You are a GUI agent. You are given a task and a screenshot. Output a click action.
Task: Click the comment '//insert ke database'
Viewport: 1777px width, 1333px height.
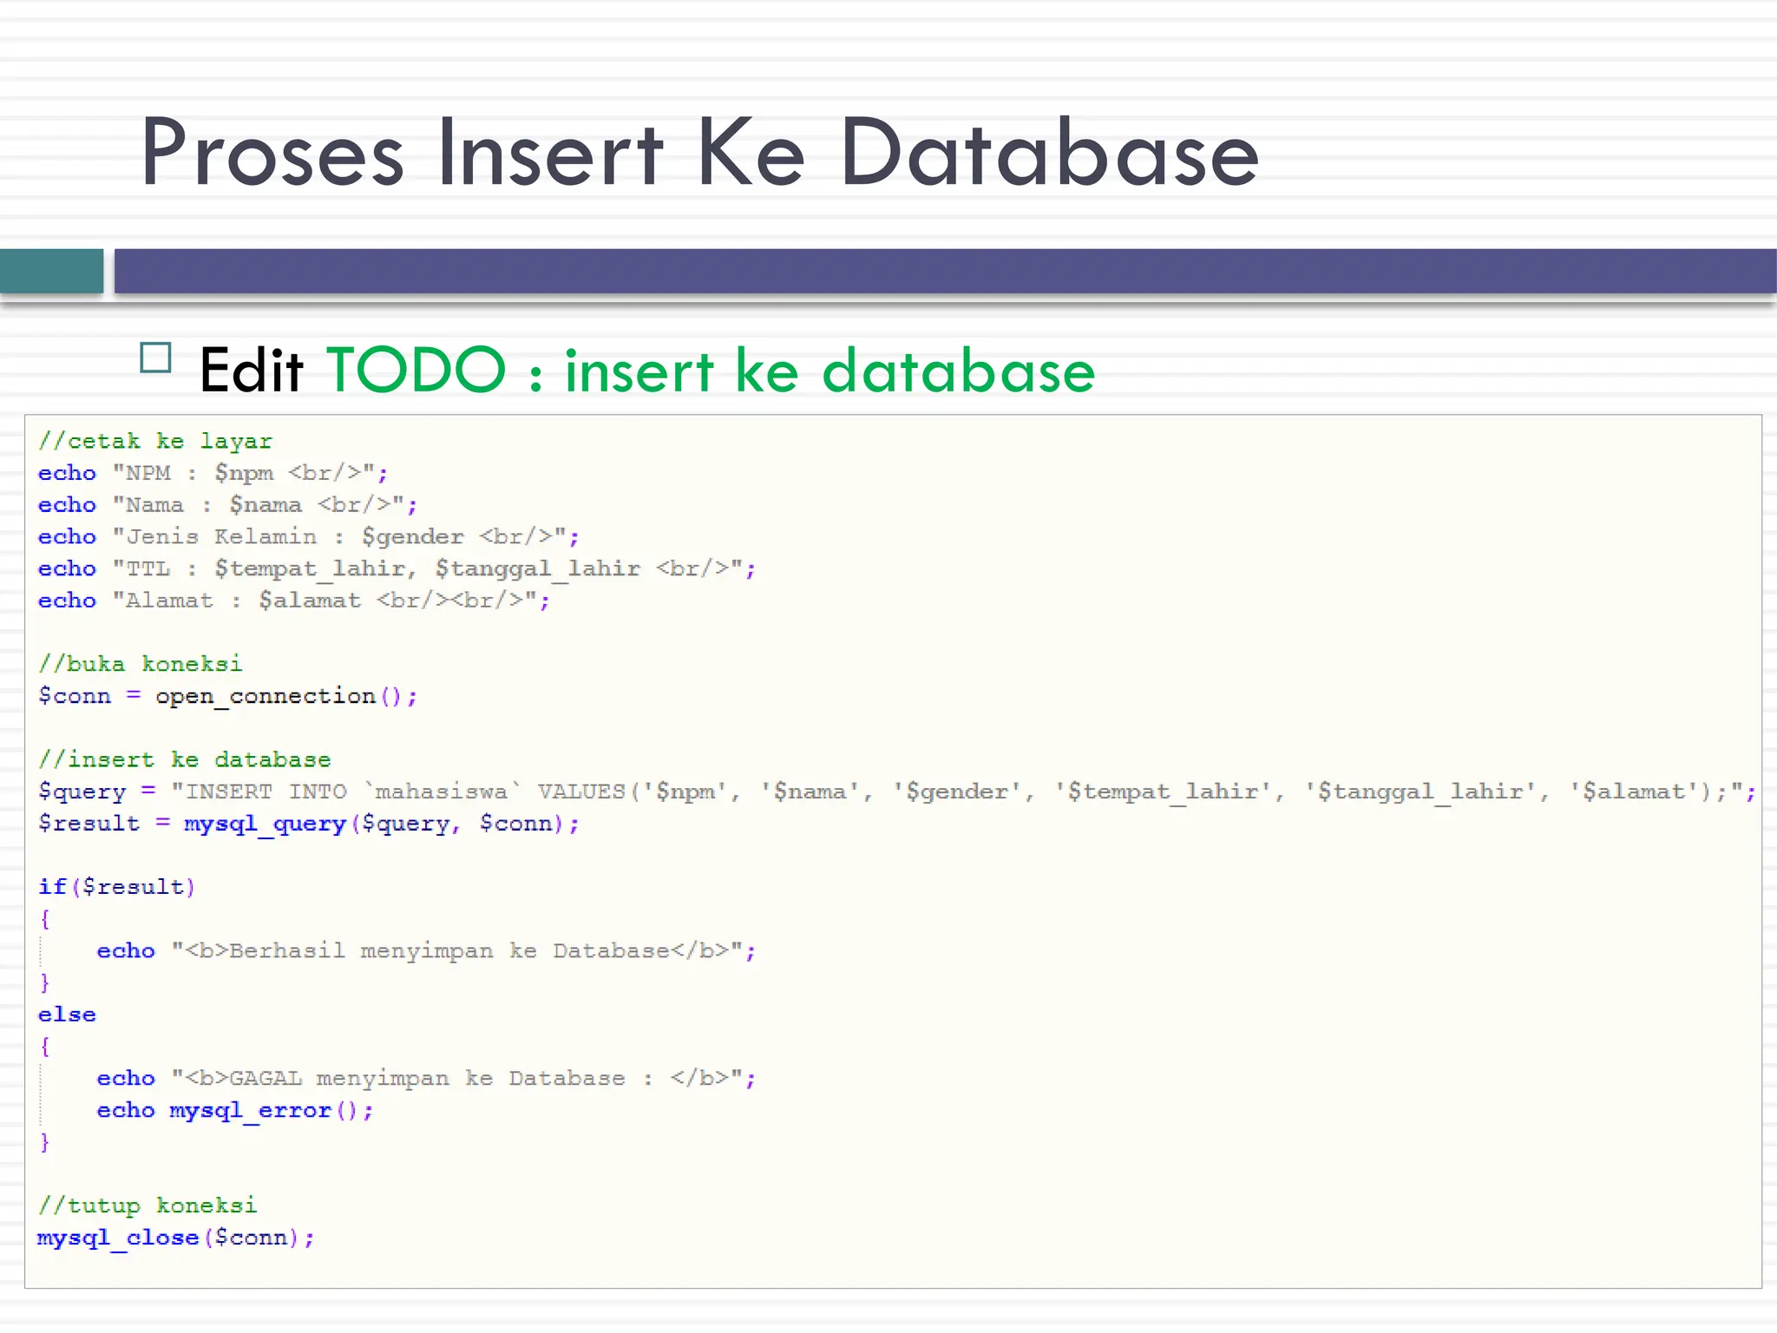185,760
